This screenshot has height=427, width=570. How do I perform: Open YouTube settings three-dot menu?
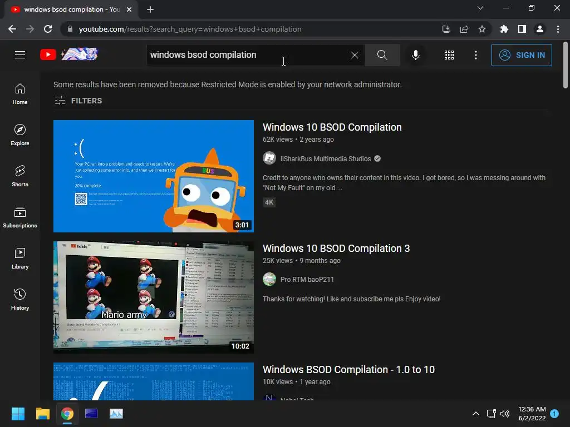(x=475, y=55)
